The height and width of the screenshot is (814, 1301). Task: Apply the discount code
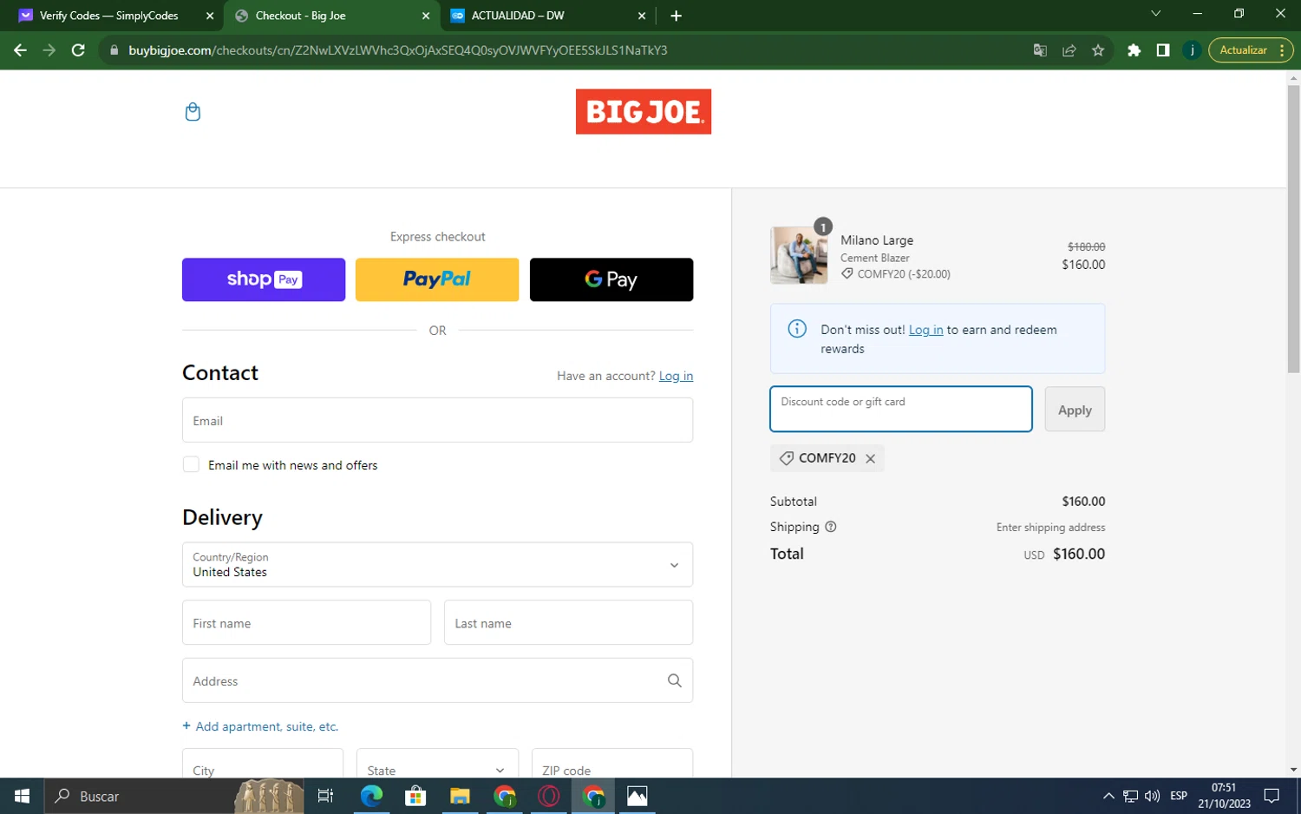(1075, 410)
